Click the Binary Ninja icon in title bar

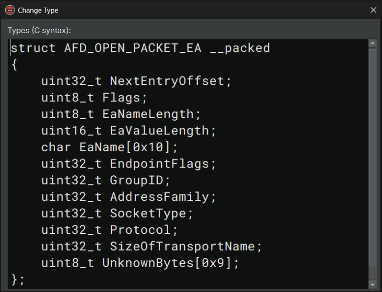[9, 10]
